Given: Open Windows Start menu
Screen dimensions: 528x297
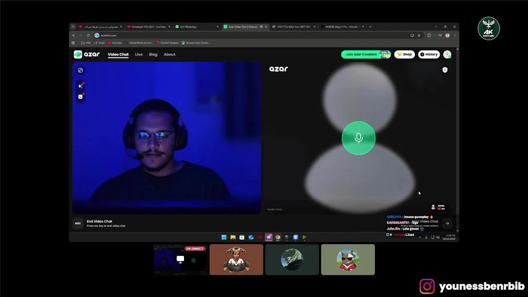Looking at the screenshot, I should point(224,237).
